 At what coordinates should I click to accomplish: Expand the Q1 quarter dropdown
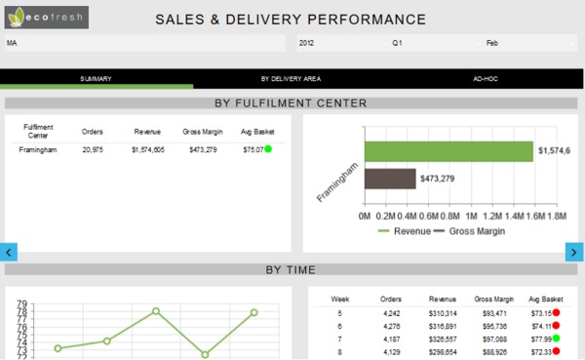coord(436,43)
